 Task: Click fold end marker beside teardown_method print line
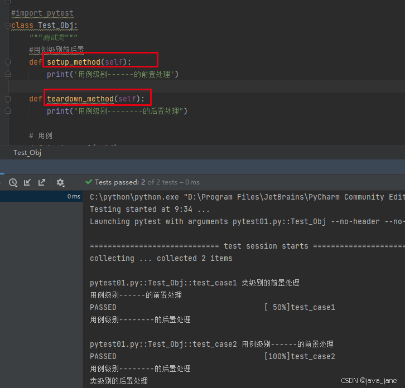(x=8, y=111)
